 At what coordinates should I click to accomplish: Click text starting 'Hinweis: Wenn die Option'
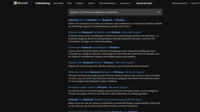point(114,54)
